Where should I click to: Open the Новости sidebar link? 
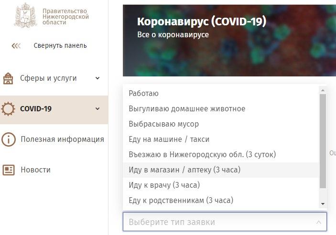click(x=35, y=170)
